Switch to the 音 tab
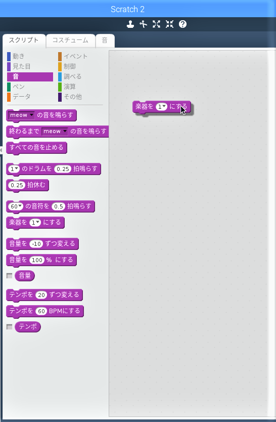276x422 pixels. pyautogui.click(x=105, y=40)
